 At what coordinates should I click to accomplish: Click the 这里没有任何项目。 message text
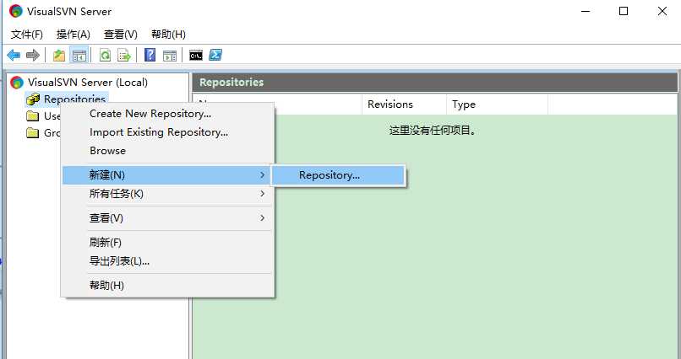tap(433, 131)
